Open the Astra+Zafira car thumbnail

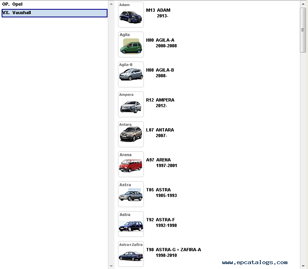[131, 254]
